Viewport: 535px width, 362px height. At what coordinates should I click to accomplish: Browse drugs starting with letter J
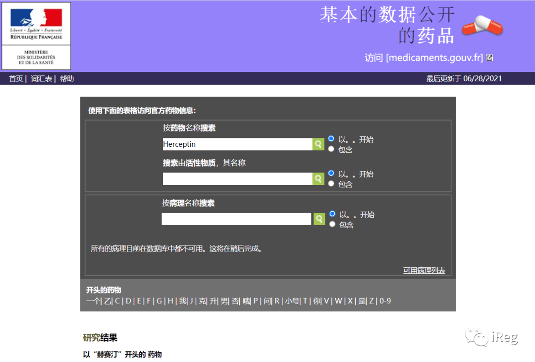point(191,301)
